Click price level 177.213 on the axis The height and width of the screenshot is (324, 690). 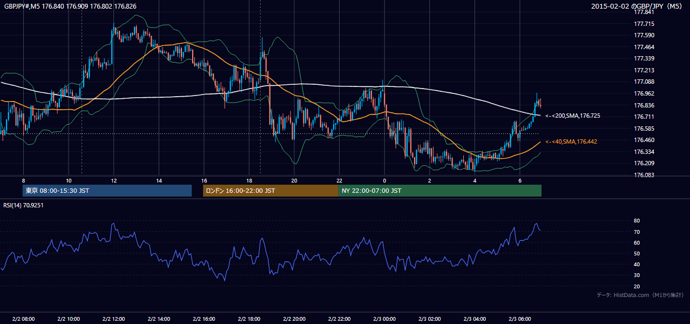pyautogui.click(x=644, y=70)
